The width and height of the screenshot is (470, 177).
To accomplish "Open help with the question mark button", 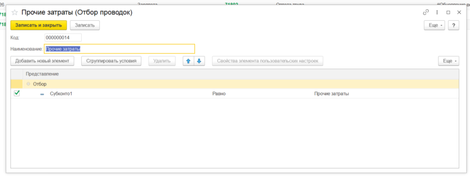I will point(454,26).
